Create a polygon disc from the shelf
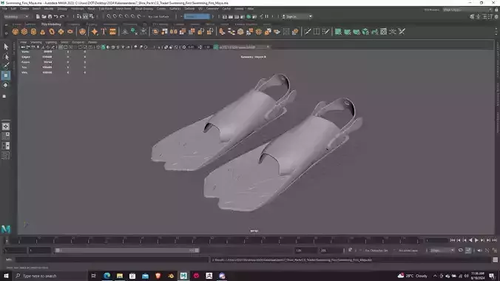The width and height of the screenshot is (500, 281). tap(70, 32)
